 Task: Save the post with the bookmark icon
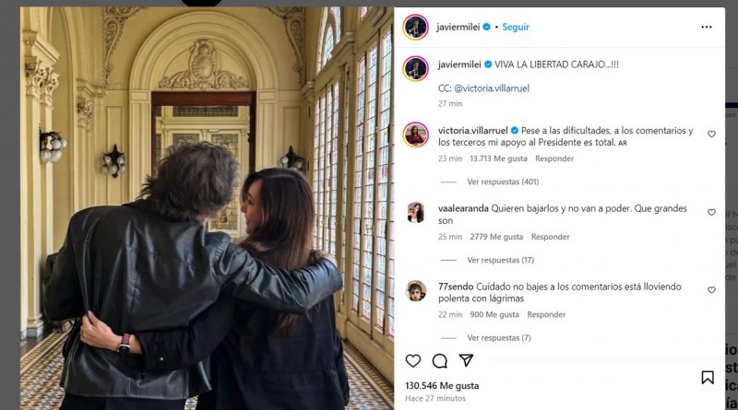click(708, 377)
